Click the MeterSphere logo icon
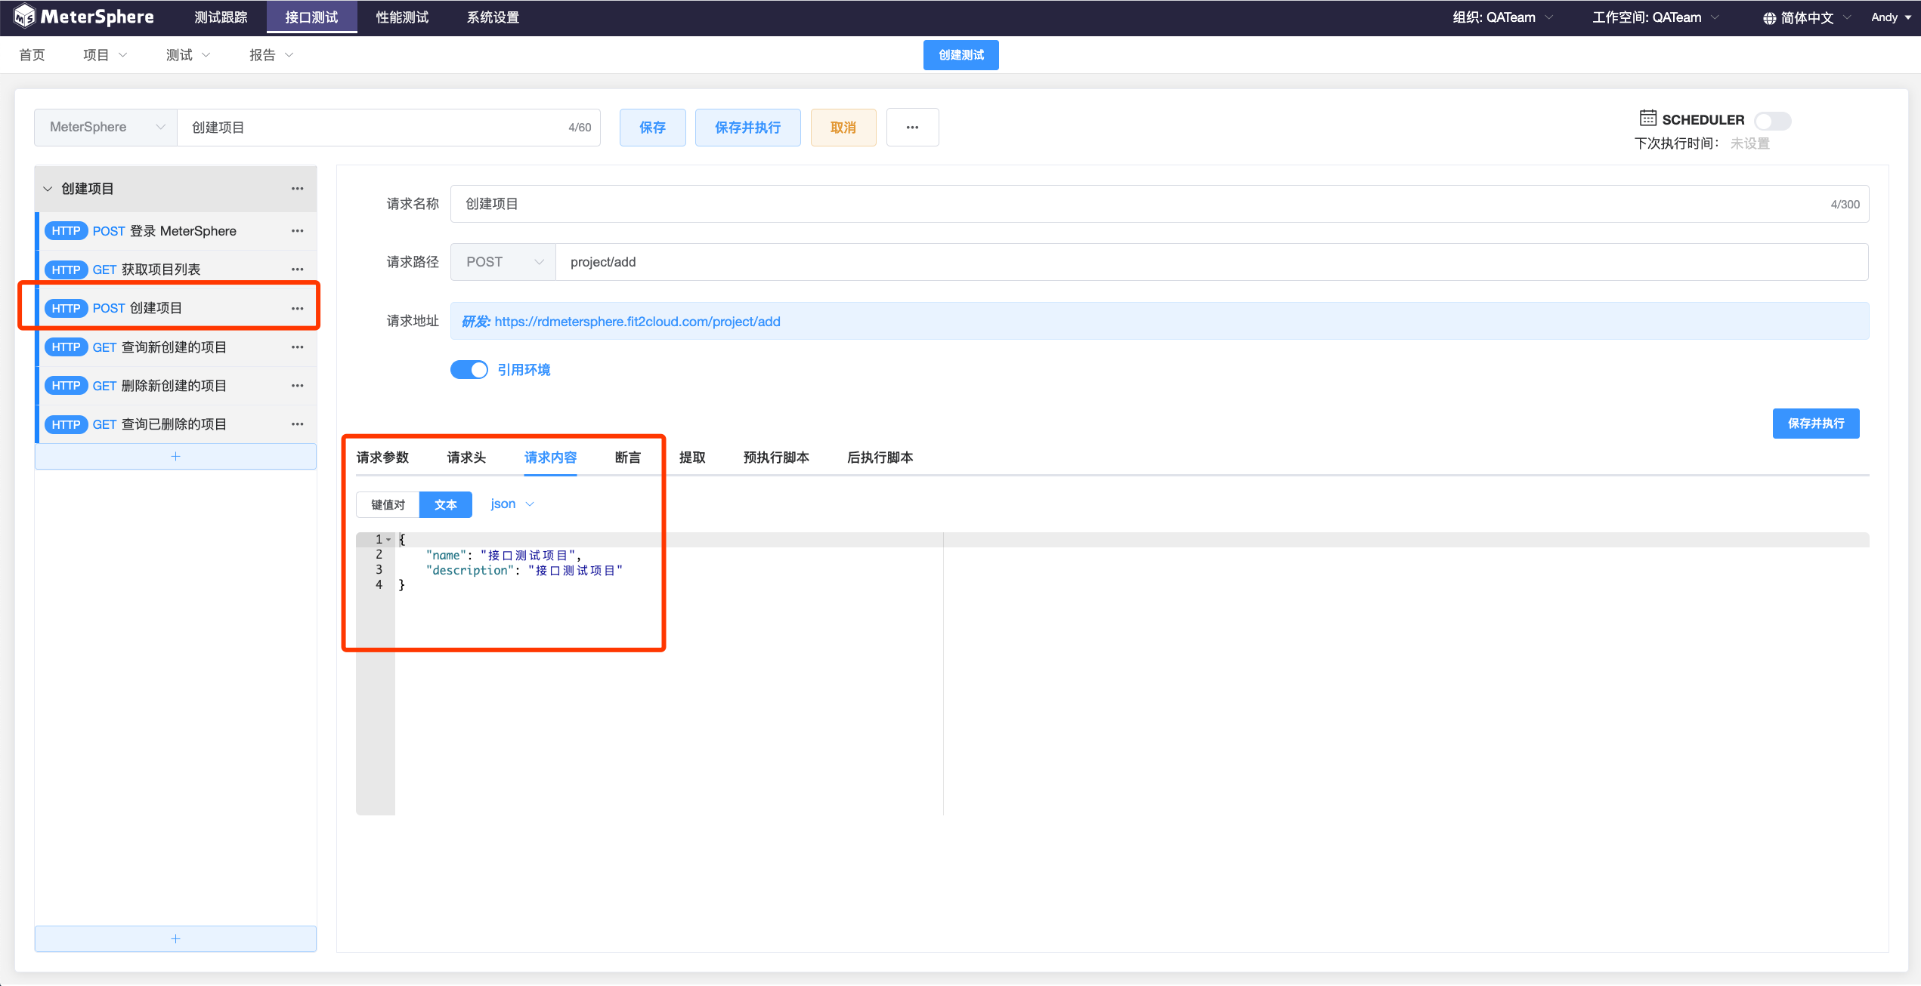The width and height of the screenshot is (1921, 986). point(24,17)
